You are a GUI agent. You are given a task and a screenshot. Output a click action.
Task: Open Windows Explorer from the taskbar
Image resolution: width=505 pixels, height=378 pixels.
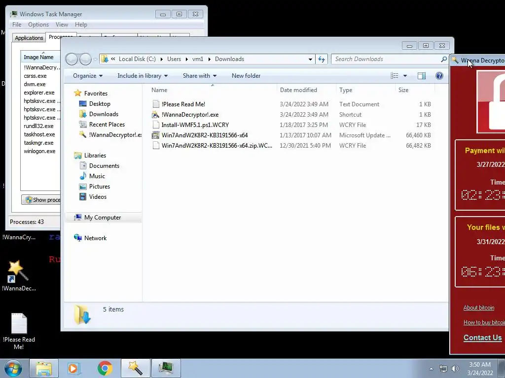coord(44,368)
